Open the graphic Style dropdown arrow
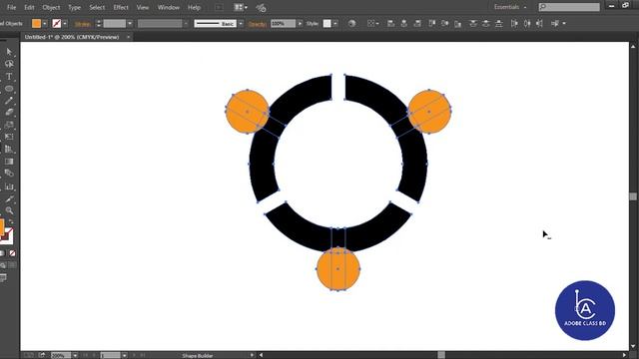The image size is (639, 359). click(x=335, y=24)
